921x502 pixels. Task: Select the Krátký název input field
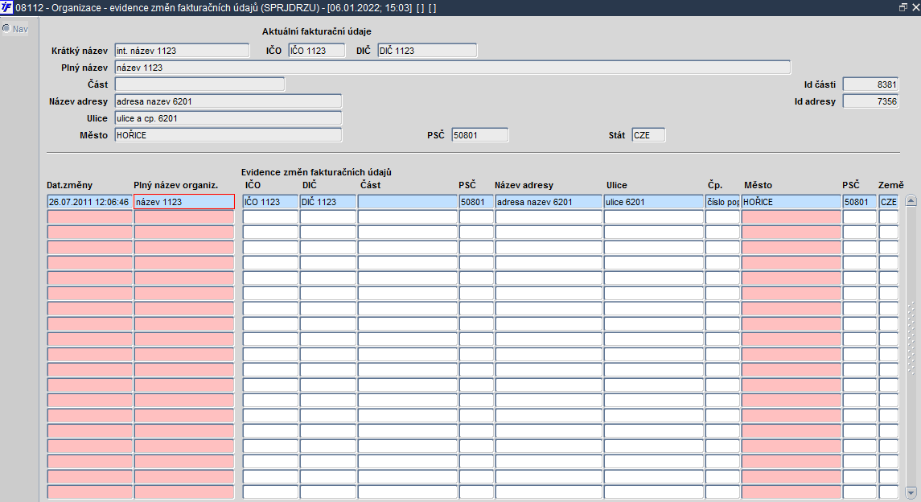[x=182, y=51]
